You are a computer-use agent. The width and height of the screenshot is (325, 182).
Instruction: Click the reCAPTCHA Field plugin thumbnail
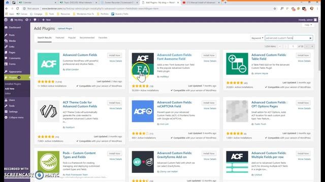143,111
